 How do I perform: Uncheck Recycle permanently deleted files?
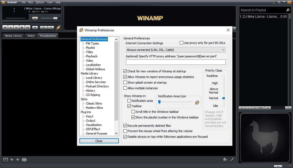147,126
